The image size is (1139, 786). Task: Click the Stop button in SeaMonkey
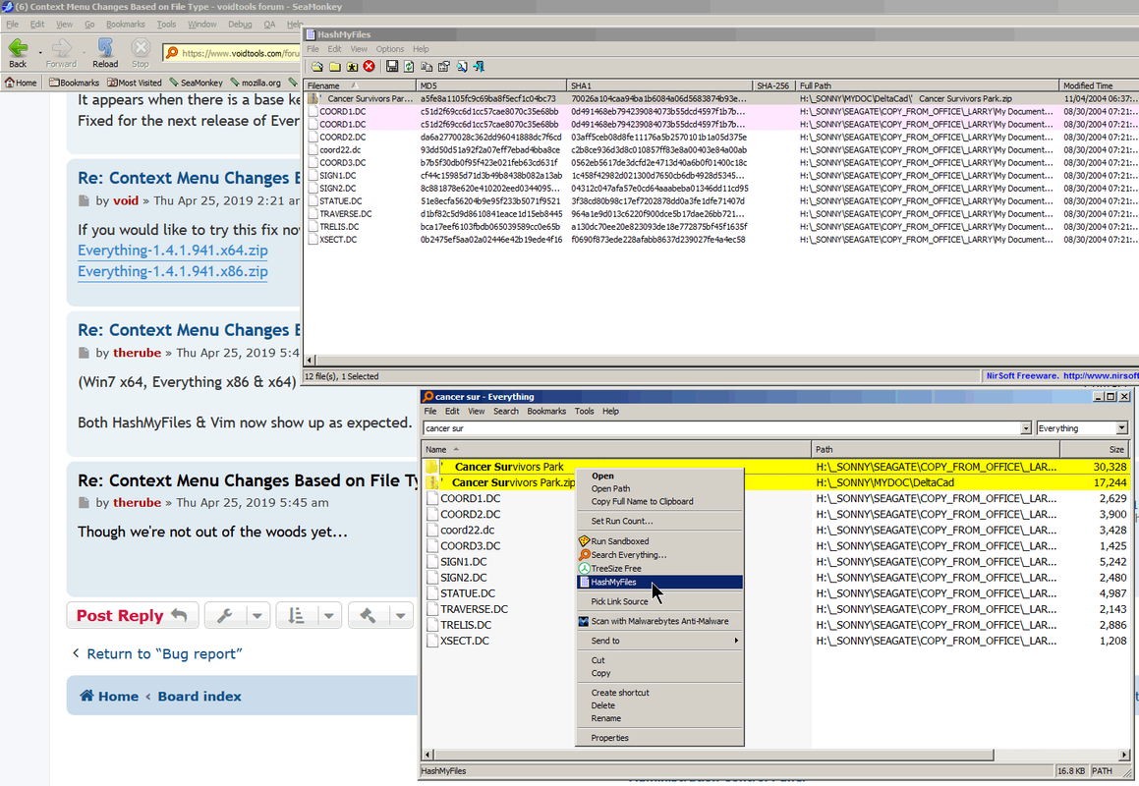click(141, 53)
